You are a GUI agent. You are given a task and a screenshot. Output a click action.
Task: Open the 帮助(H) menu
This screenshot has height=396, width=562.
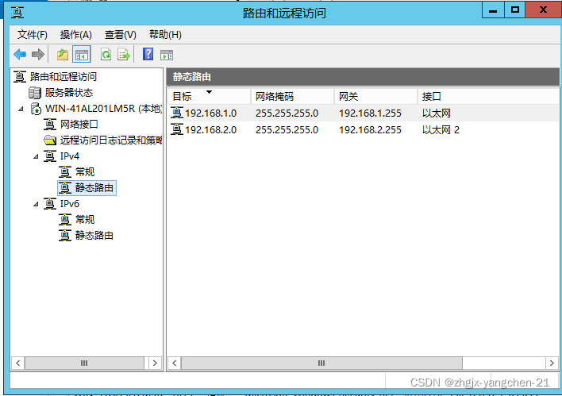pos(165,35)
